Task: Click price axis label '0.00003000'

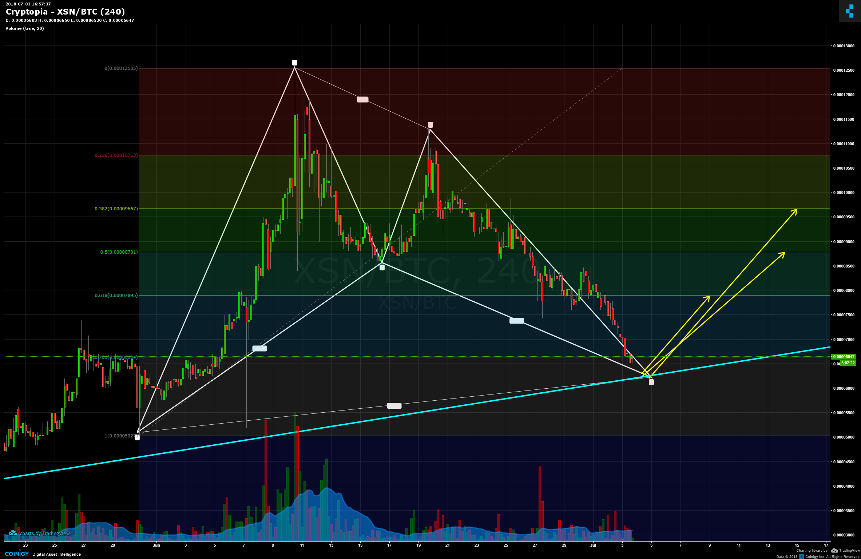Action: 844,535
